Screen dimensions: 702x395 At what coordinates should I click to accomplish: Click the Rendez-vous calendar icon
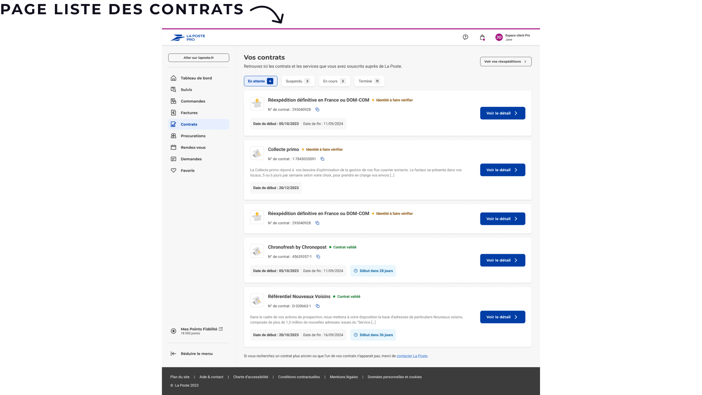coord(174,147)
